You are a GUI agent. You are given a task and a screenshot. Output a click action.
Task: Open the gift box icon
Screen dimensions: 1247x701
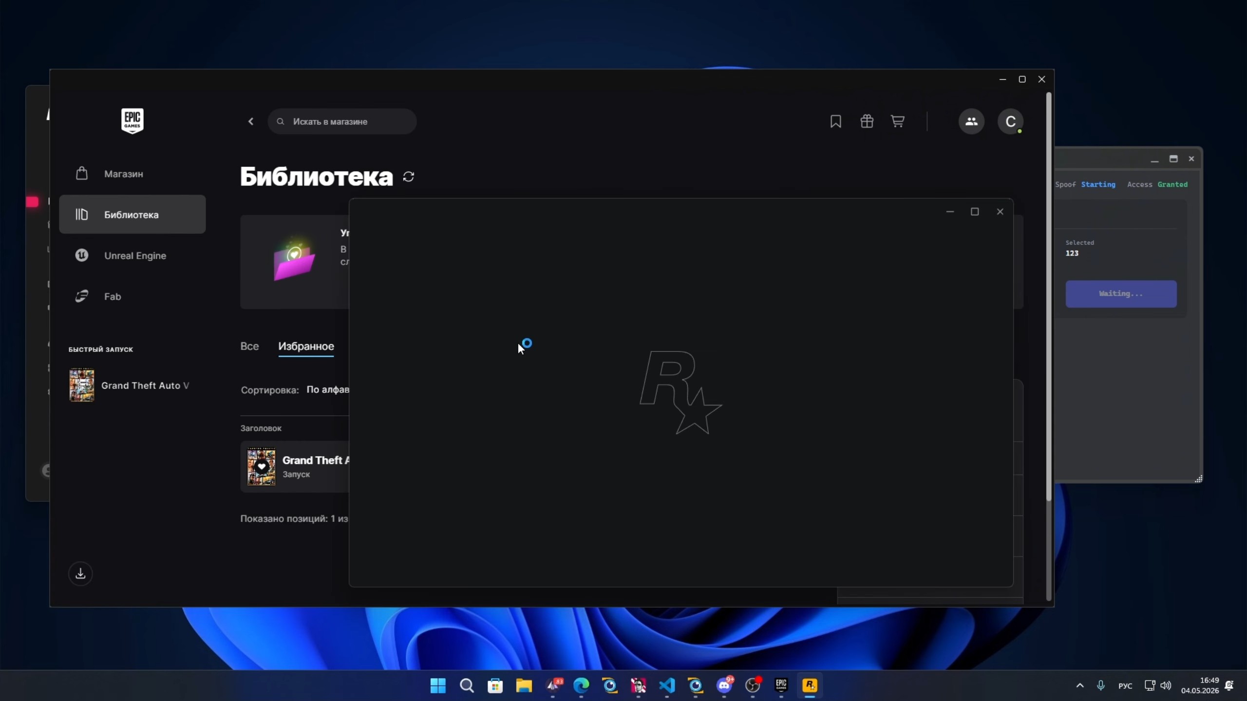[x=867, y=121]
